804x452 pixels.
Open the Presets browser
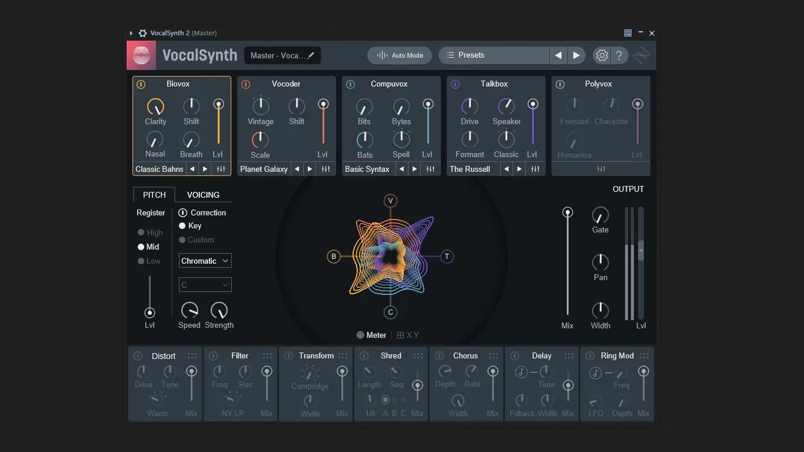[493, 55]
